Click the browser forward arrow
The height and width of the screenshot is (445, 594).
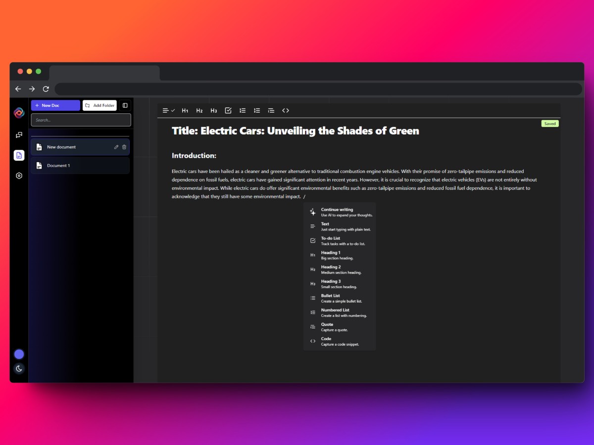coord(32,89)
